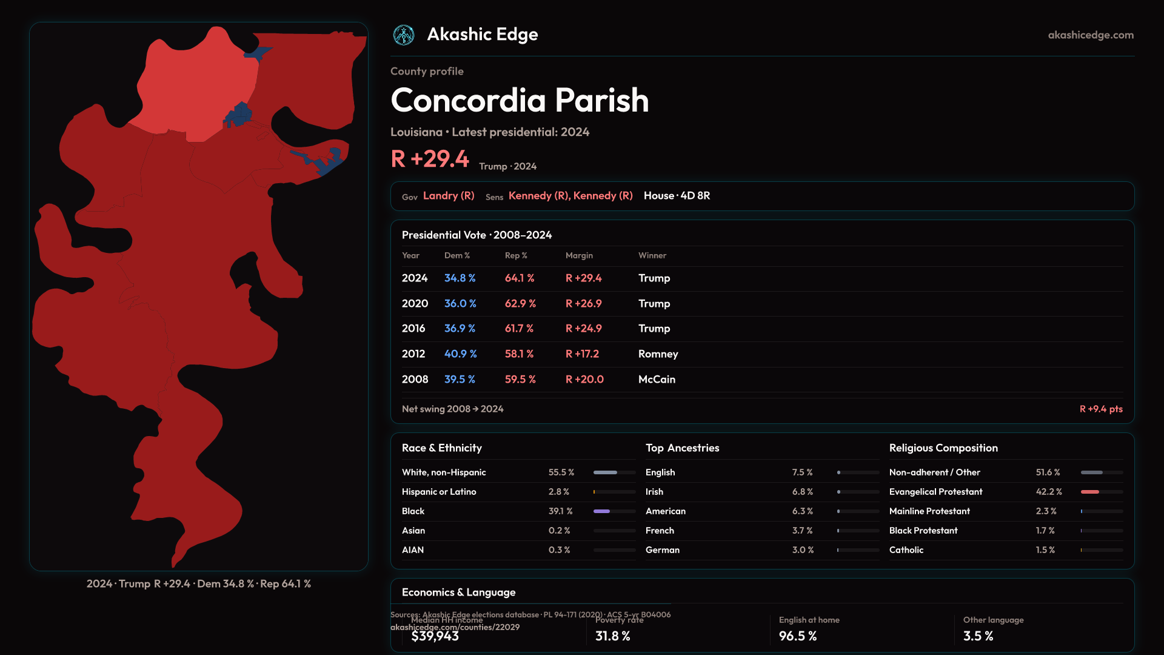Screen dimensions: 1164x655
Task: Click the small blue precinct at map top
Action: click(x=259, y=53)
